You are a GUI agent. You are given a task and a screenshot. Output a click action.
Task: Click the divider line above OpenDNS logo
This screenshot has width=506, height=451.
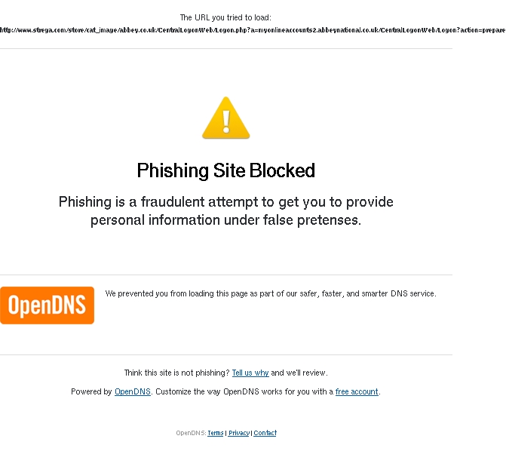226,275
